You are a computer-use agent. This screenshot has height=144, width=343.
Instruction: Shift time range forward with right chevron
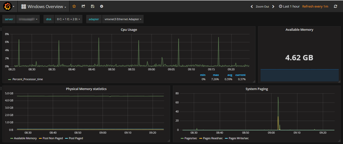tap(273, 7)
